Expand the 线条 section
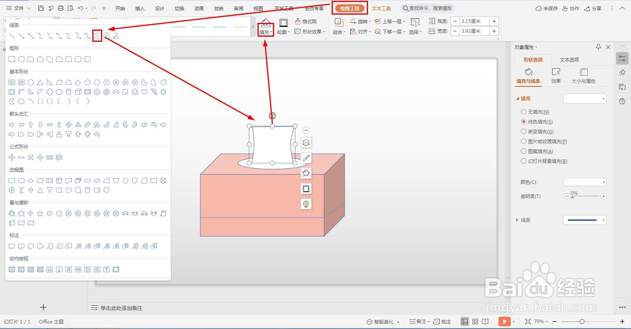 (517, 220)
